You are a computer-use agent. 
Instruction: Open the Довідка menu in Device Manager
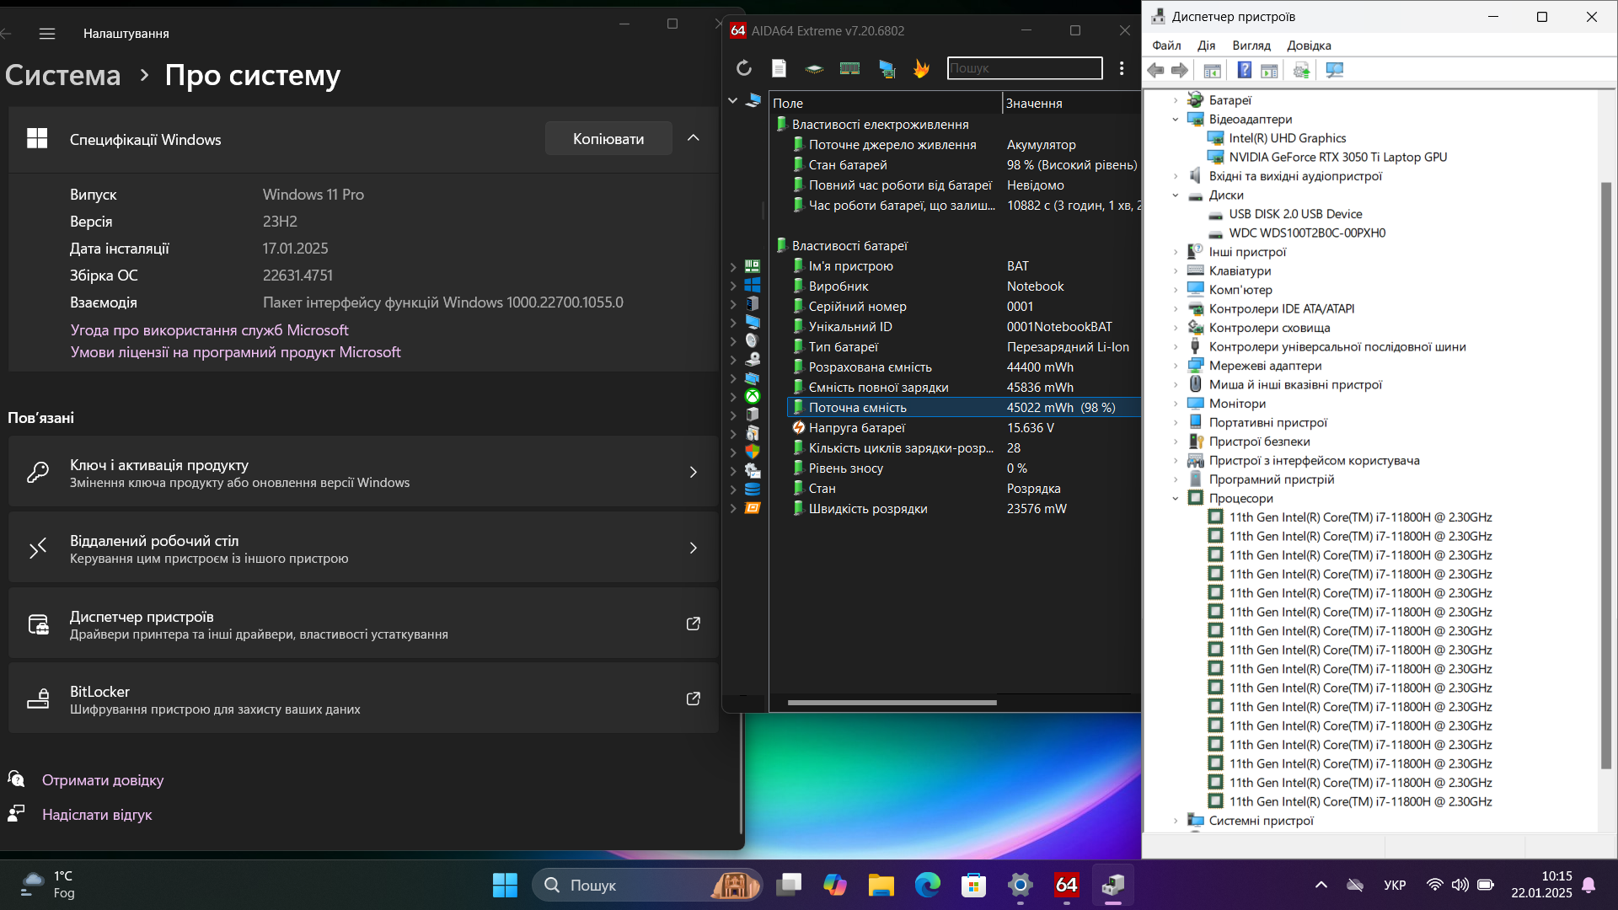(x=1309, y=45)
